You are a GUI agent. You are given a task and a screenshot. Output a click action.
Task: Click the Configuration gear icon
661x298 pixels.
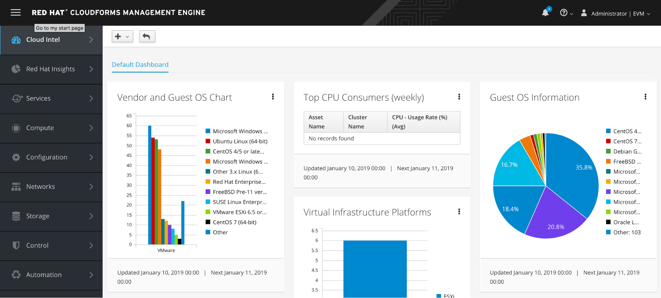click(16, 157)
